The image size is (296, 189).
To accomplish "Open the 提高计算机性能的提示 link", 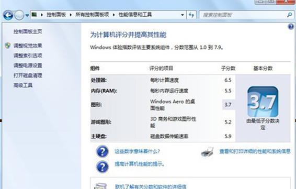I will [x=140, y=164].
